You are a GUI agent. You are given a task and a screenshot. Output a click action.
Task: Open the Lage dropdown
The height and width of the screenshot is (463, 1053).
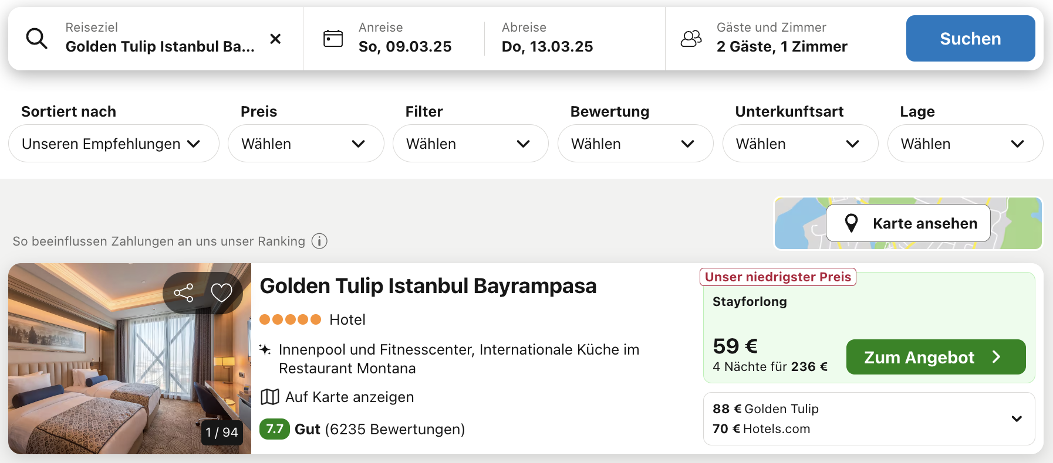pos(965,144)
